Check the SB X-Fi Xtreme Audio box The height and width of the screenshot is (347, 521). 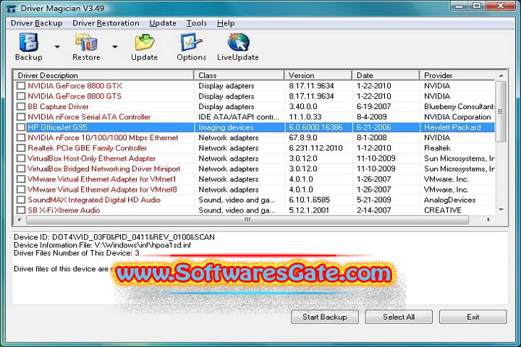click(21, 210)
